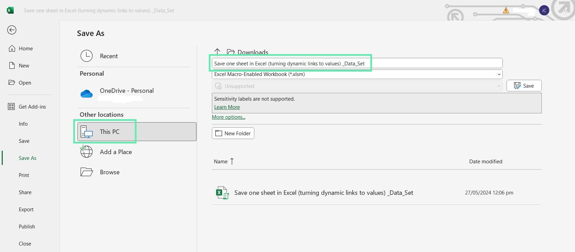Click Save in the left sidebar
Image resolution: width=575 pixels, height=252 pixels.
coord(24,141)
